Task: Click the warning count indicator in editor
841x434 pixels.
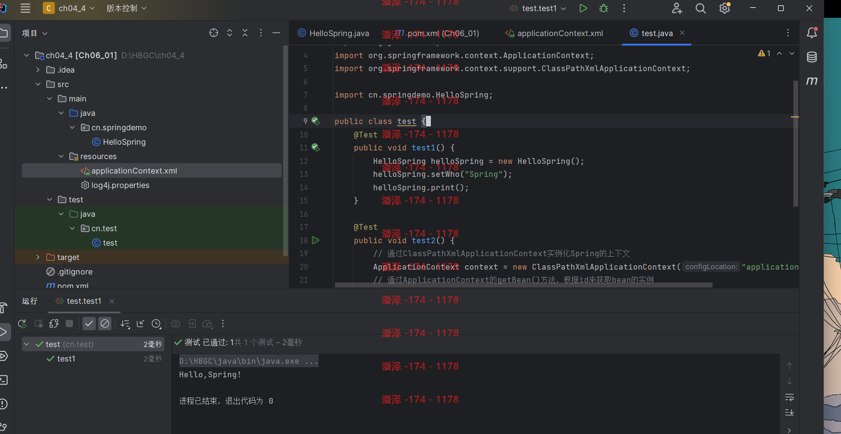Action: point(764,53)
